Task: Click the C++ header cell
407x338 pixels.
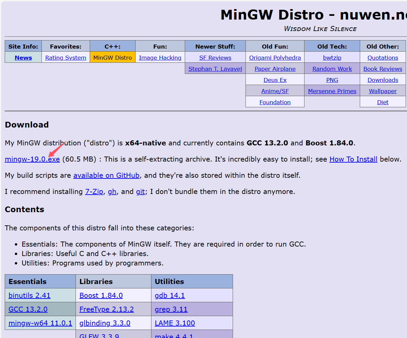Action: 113,46
